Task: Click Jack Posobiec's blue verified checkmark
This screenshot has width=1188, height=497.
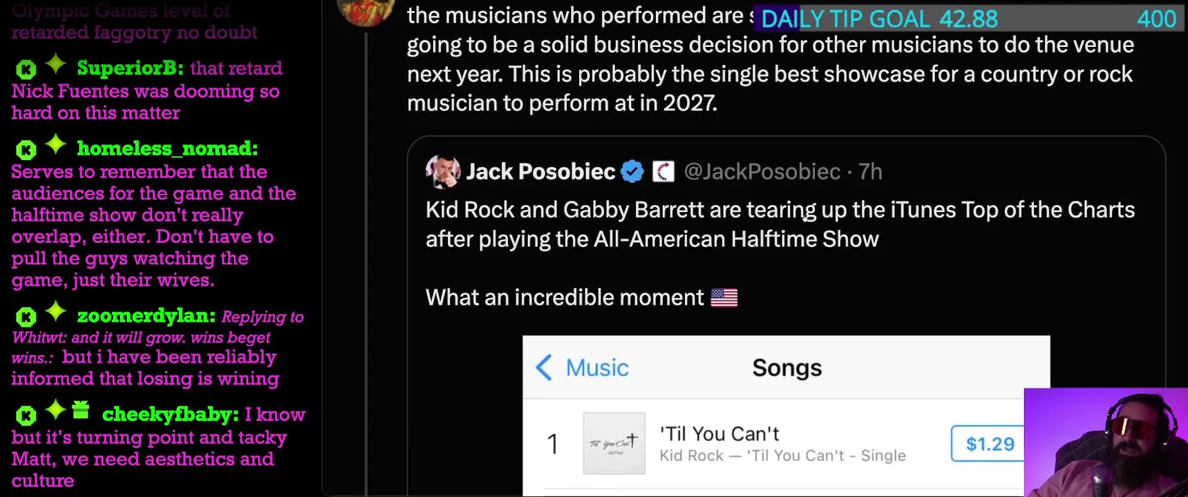Action: point(632,171)
